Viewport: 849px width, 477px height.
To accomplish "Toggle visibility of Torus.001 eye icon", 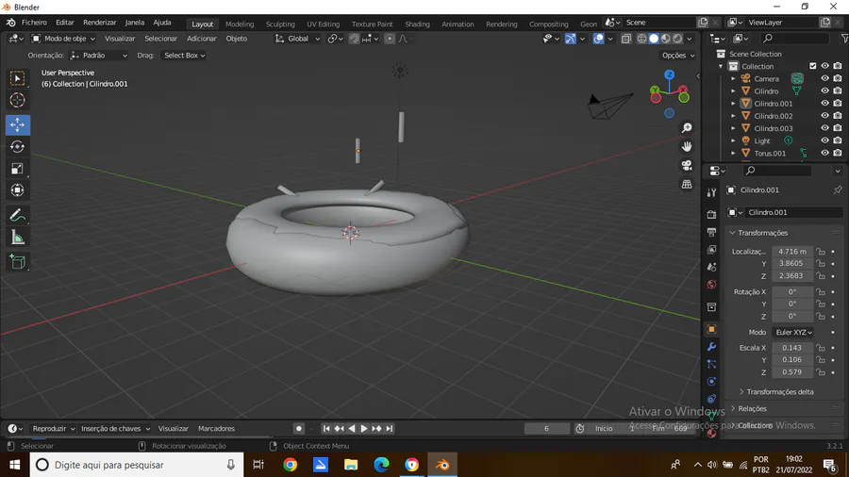I will click(824, 153).
